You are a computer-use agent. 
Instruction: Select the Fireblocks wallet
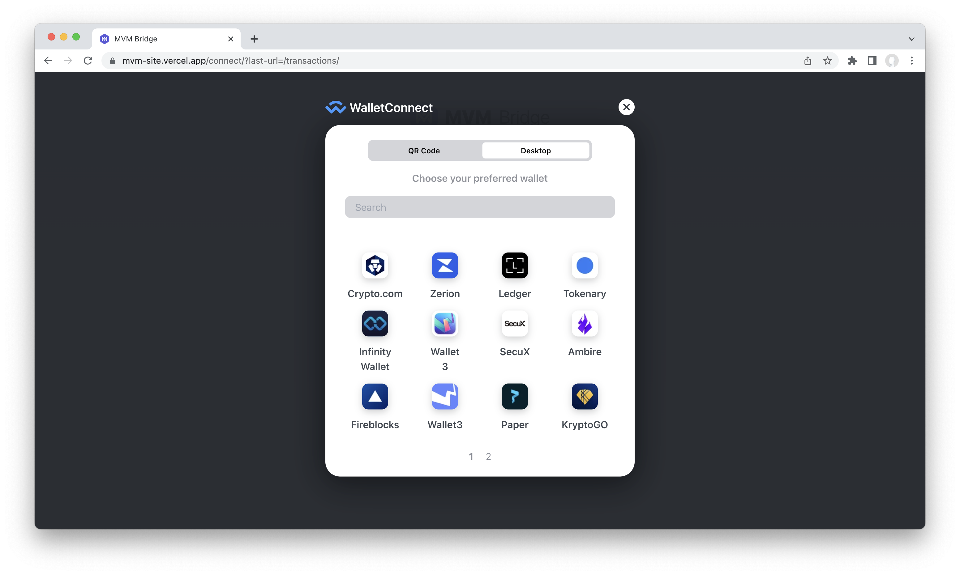pyautogui.click(x=375, y=396)
